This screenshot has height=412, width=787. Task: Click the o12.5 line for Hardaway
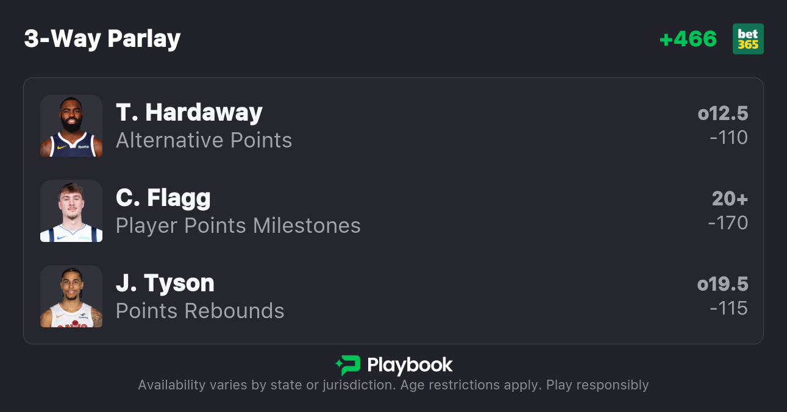(723, 114)
